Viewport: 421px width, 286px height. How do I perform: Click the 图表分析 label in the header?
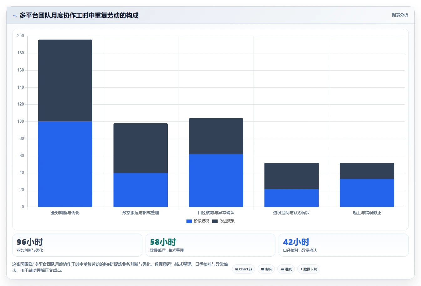click(x=400, y=15)
